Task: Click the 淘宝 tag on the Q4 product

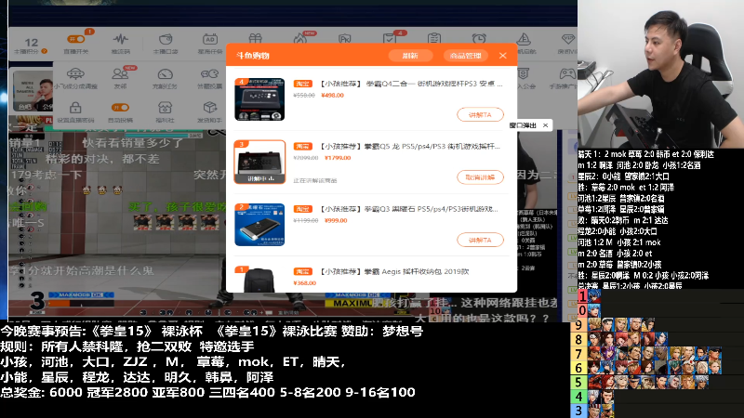Action: [303, 84]
